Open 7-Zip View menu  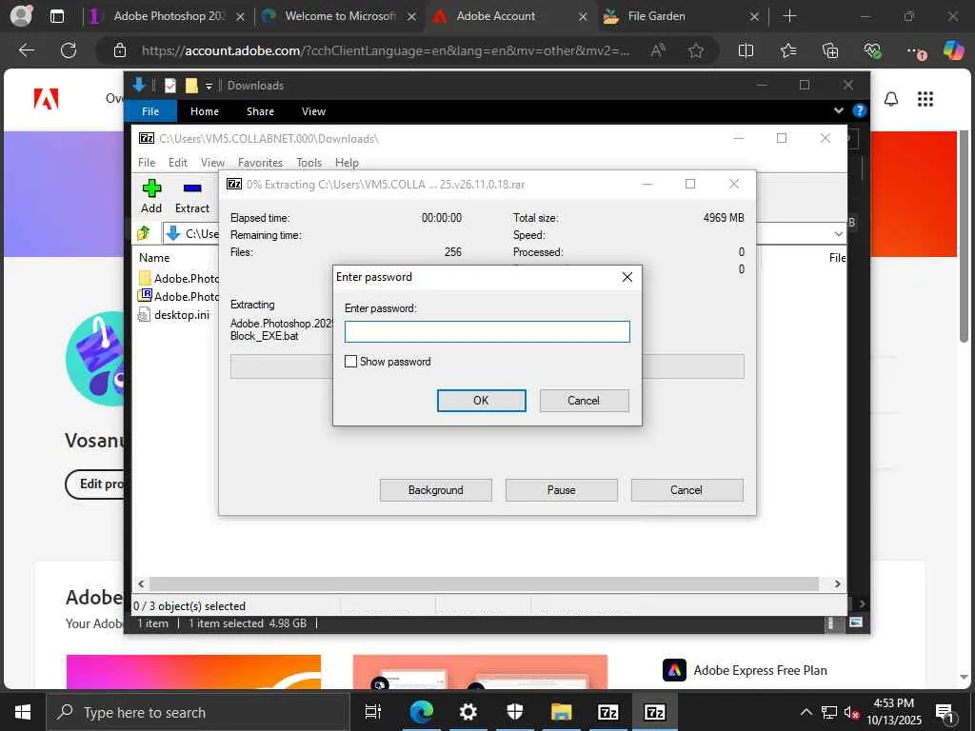click(x=212, y=162)
